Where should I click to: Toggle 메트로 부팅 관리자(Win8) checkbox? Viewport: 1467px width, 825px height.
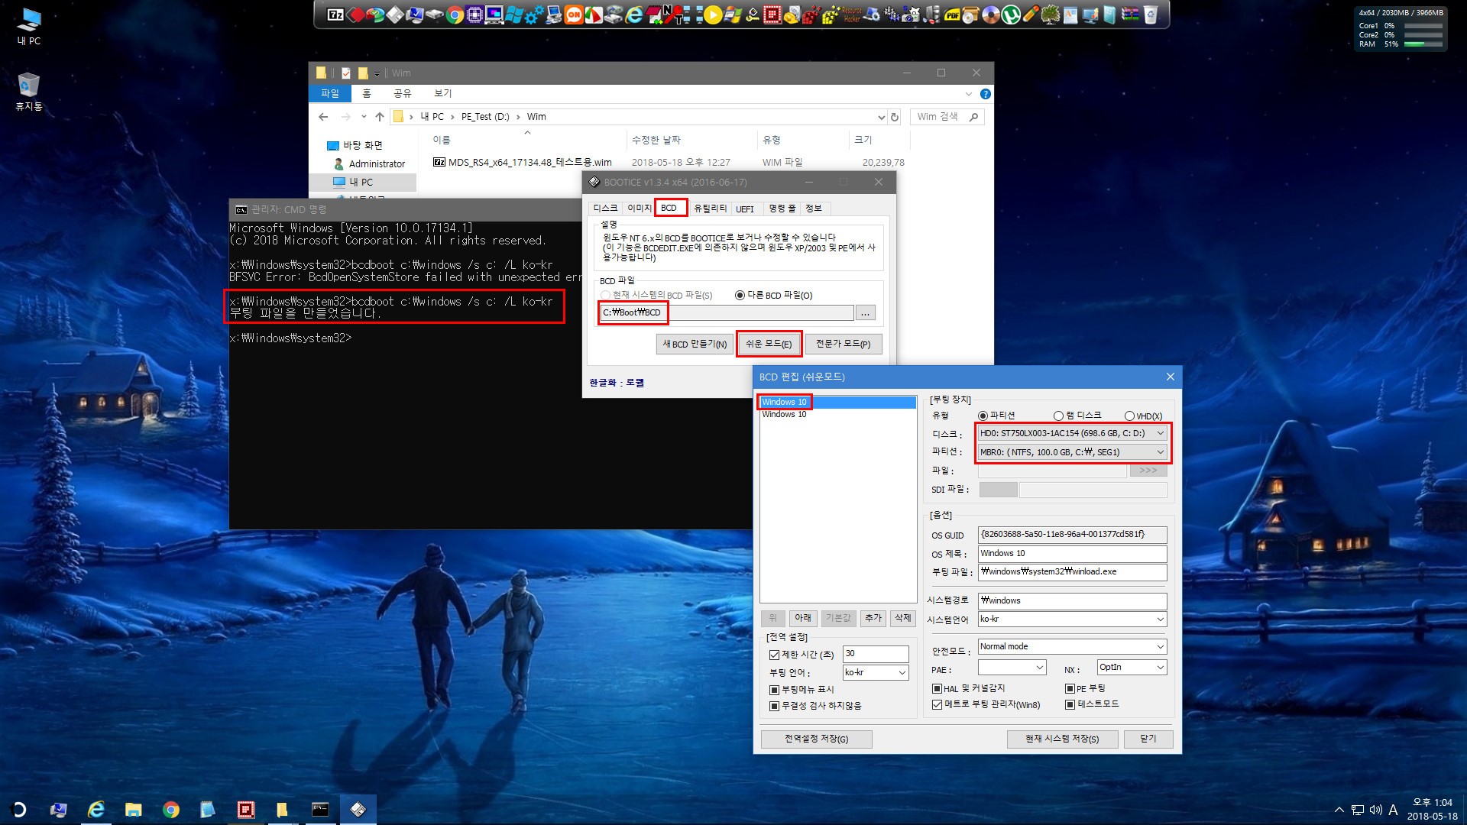(x=937, y=705)
